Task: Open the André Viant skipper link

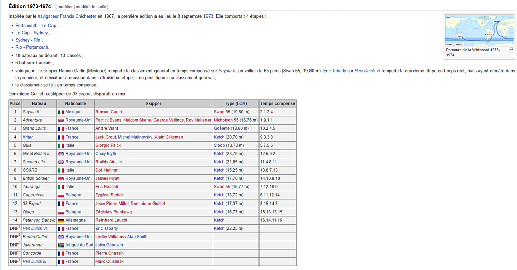Action: pyautogui.click(x=107, y=128)
